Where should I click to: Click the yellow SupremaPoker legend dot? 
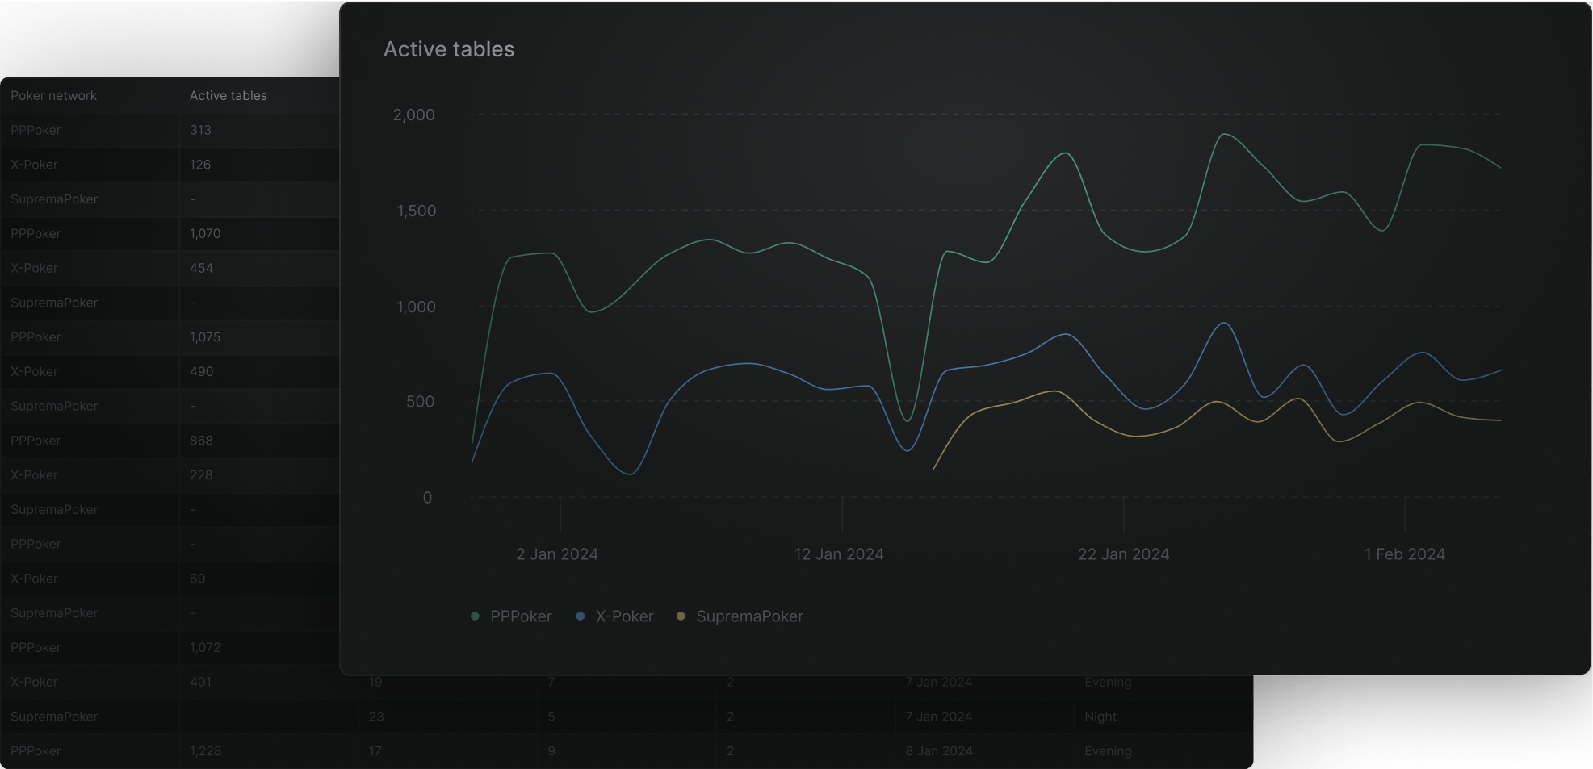point(681,616)
